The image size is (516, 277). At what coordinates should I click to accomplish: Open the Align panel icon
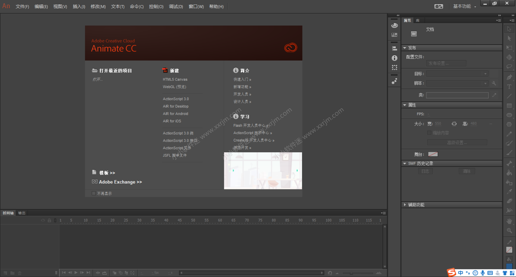click(394, 48)
